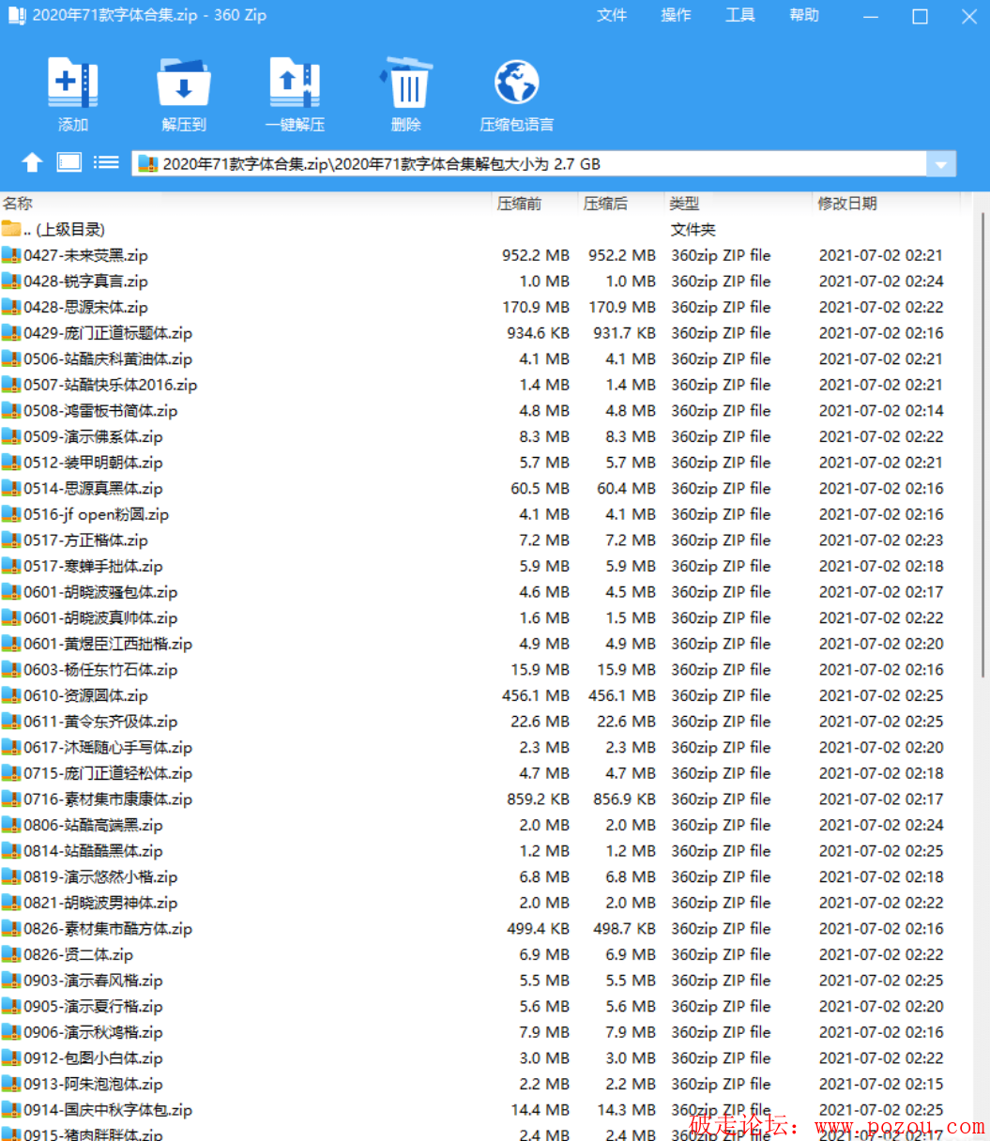
Task: Click the zip icon of 0603-杨任东竹石体.zip
Action: 11,670
